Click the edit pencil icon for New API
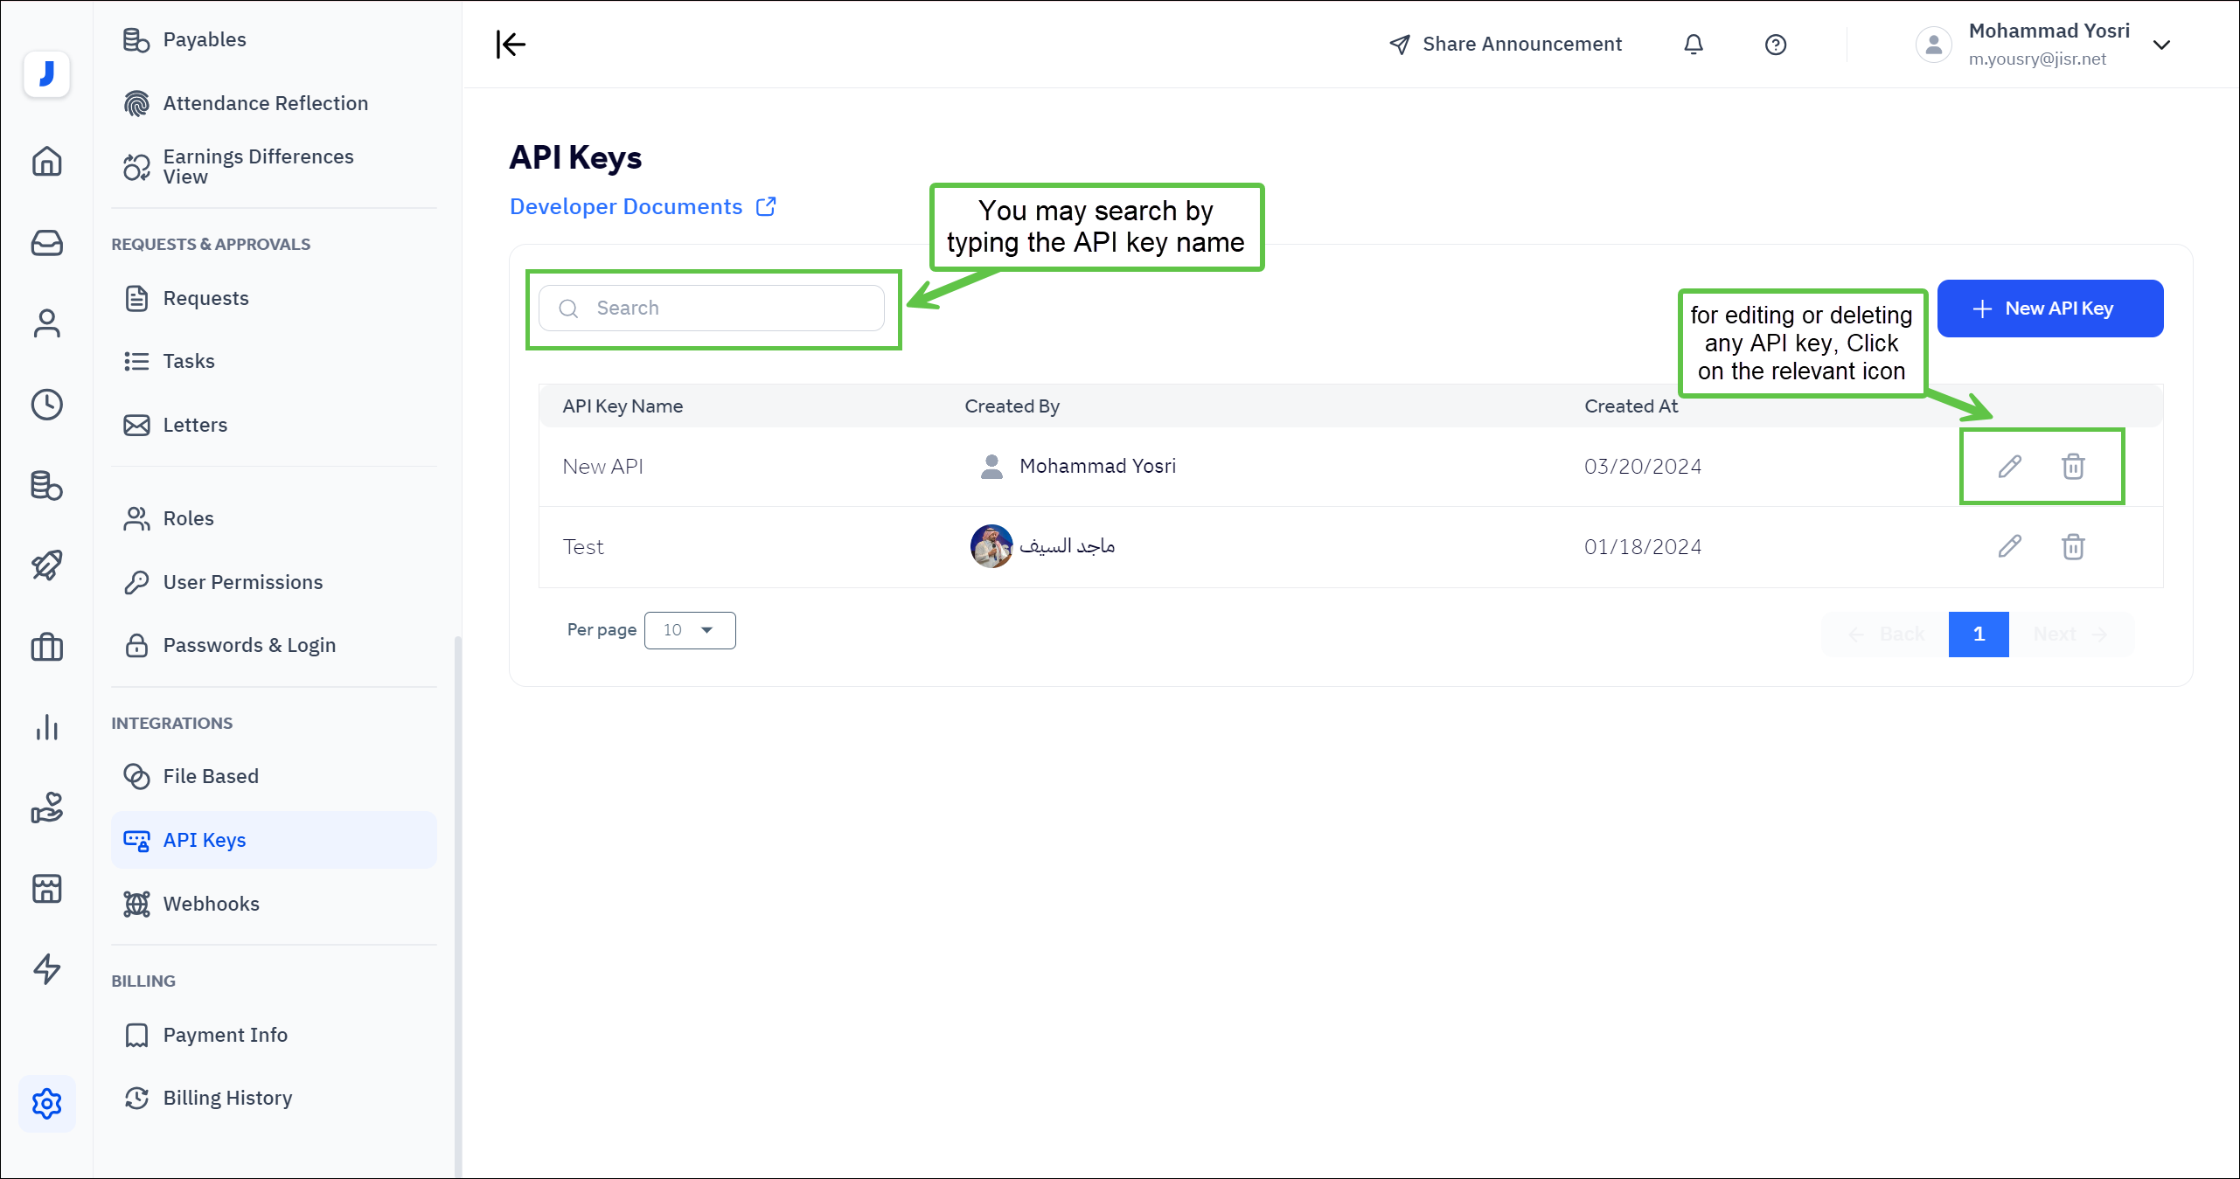The width and height of the screenshot is (2240, 1179). click(2010, 466)
